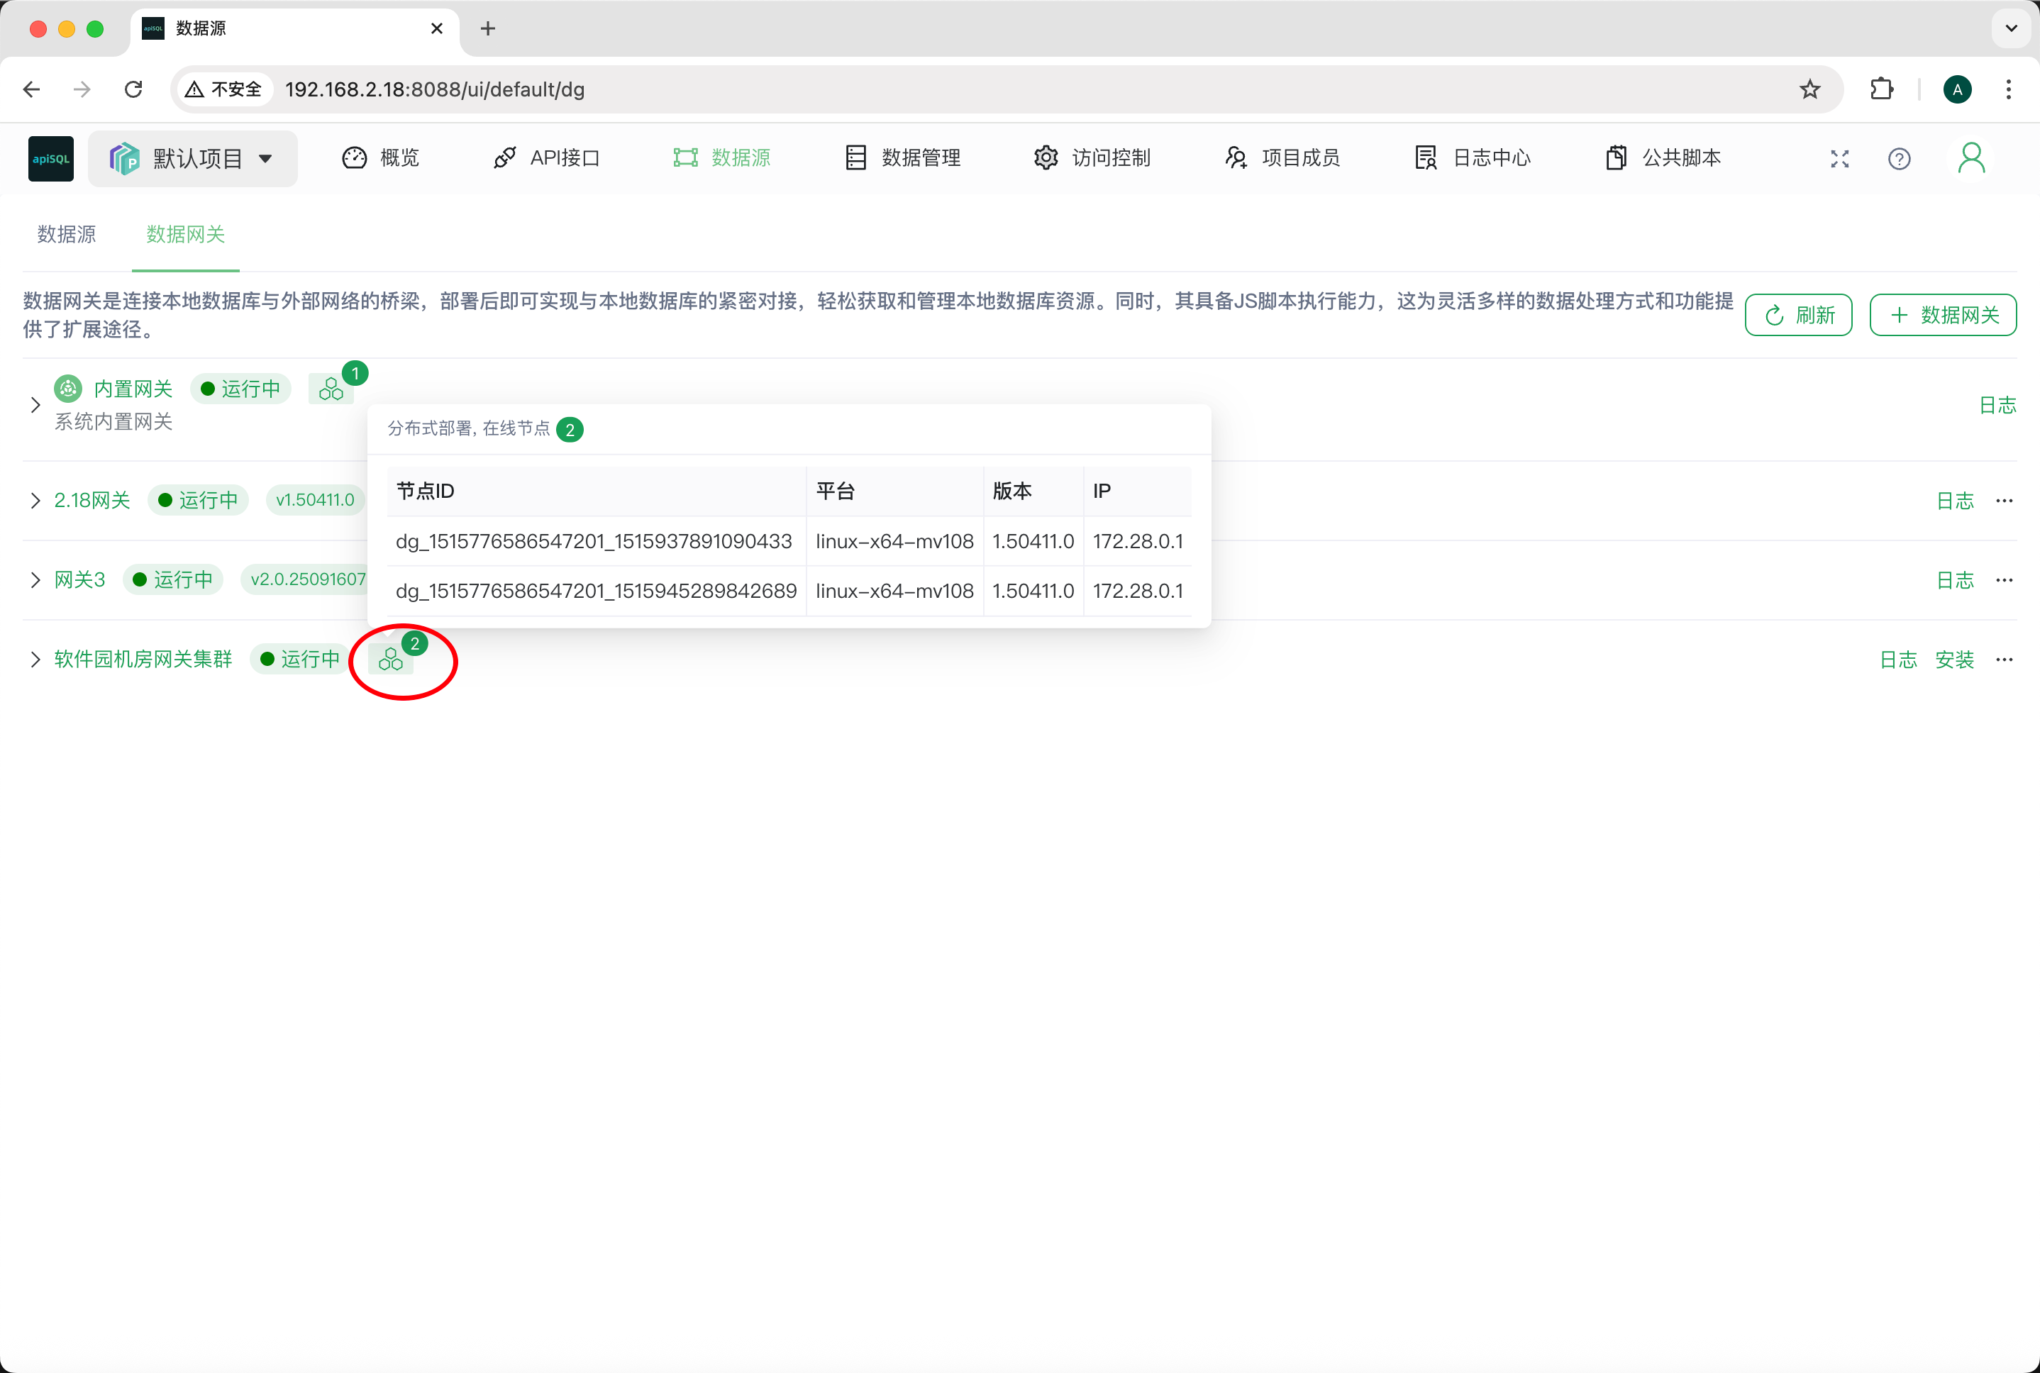Expand the 软件园机房网关集群 row
This screenshot has width=2040, height=1373.
pyautogui.click(x=35, y=658)
